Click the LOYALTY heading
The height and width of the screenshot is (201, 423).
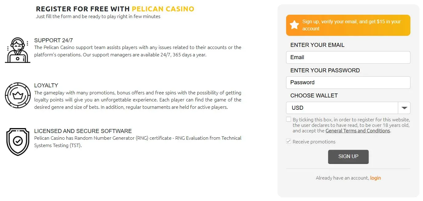point(46,85)
